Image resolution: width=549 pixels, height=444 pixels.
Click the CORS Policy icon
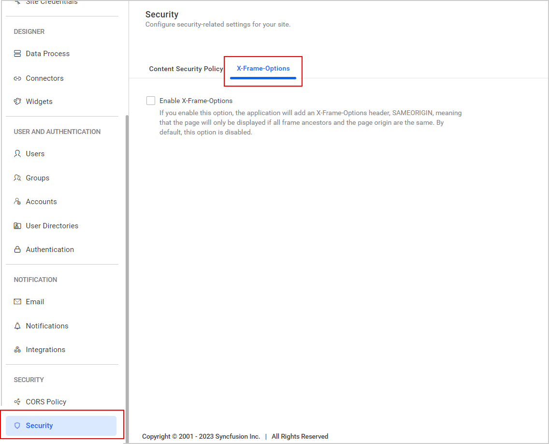point(17,401)
